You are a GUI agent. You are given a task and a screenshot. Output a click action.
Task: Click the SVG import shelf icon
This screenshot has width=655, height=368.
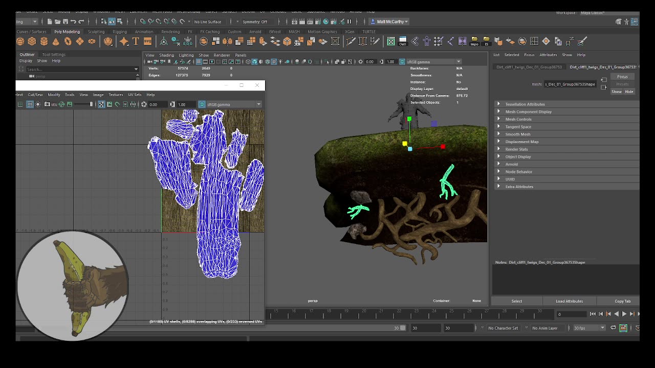pos(147,41)
